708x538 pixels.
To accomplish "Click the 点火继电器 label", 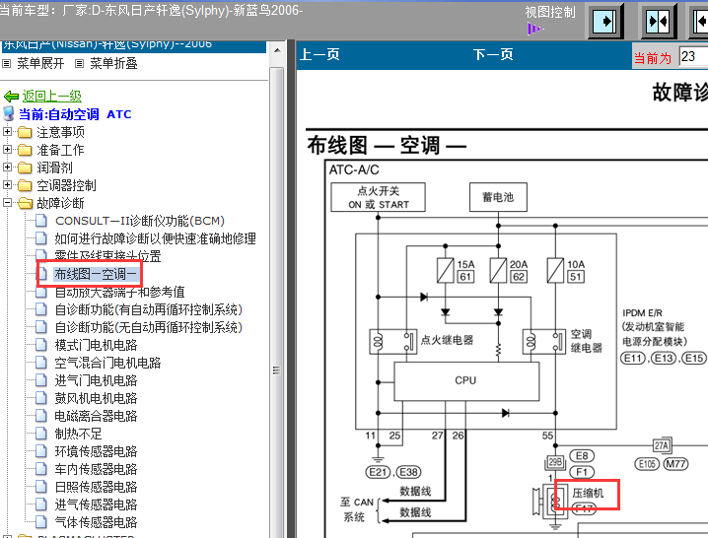I will coord(447,340).
